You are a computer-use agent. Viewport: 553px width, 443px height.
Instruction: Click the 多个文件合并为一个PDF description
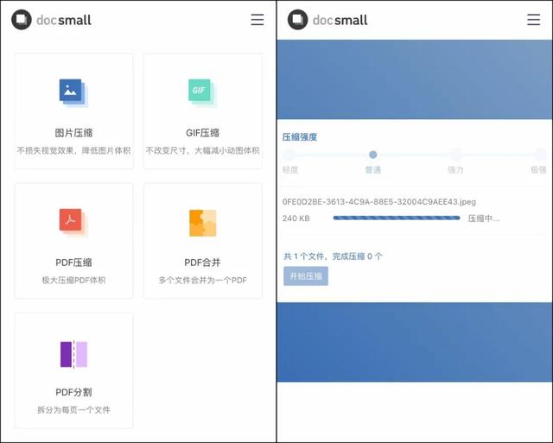202,280
